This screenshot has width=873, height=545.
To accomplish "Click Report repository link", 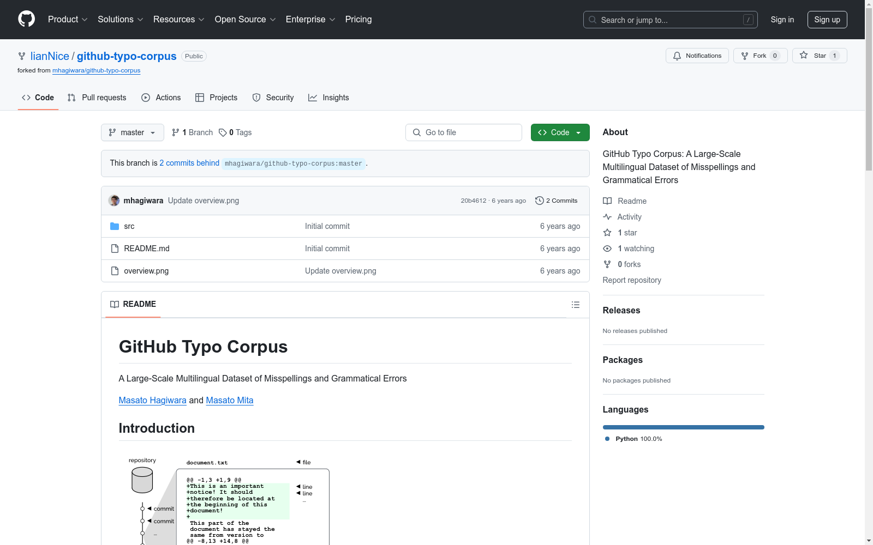I will pos(632,280).
